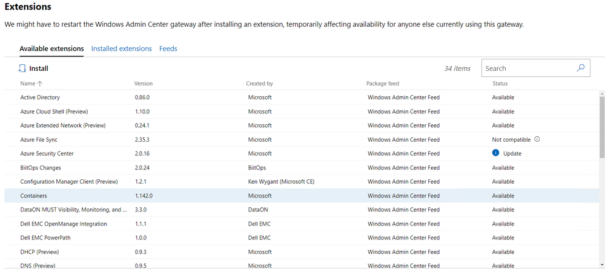Click the BiitOps creator cell

tap(257, 167)
